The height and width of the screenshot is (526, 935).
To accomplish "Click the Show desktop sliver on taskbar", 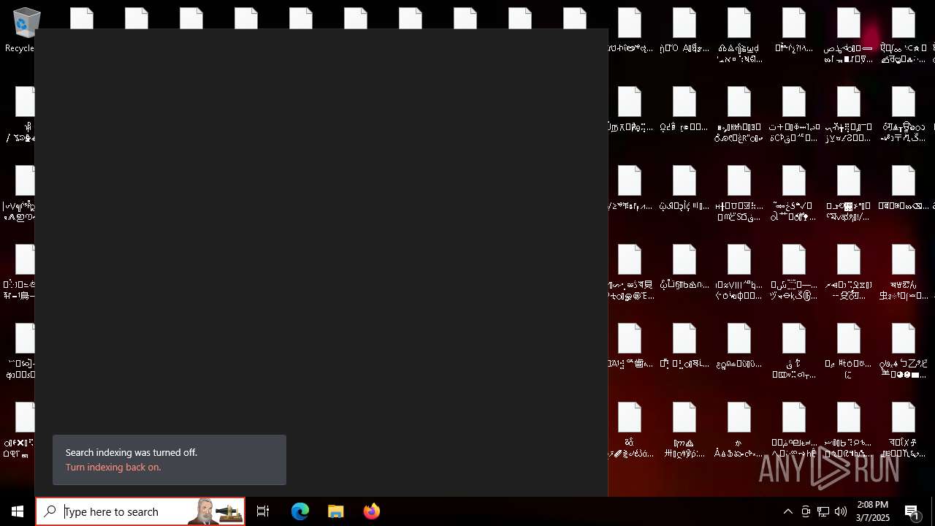I will click(x=933, y=511).
